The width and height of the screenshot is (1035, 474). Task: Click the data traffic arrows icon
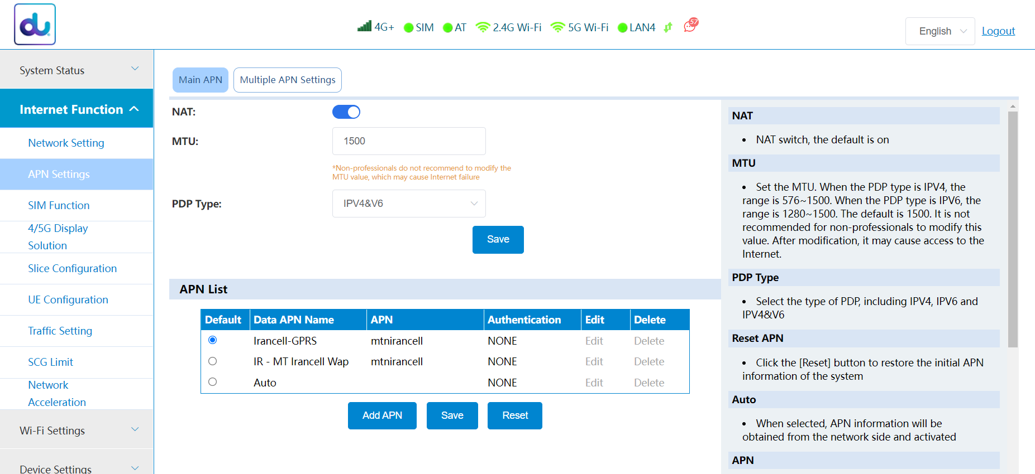point(668,27)
